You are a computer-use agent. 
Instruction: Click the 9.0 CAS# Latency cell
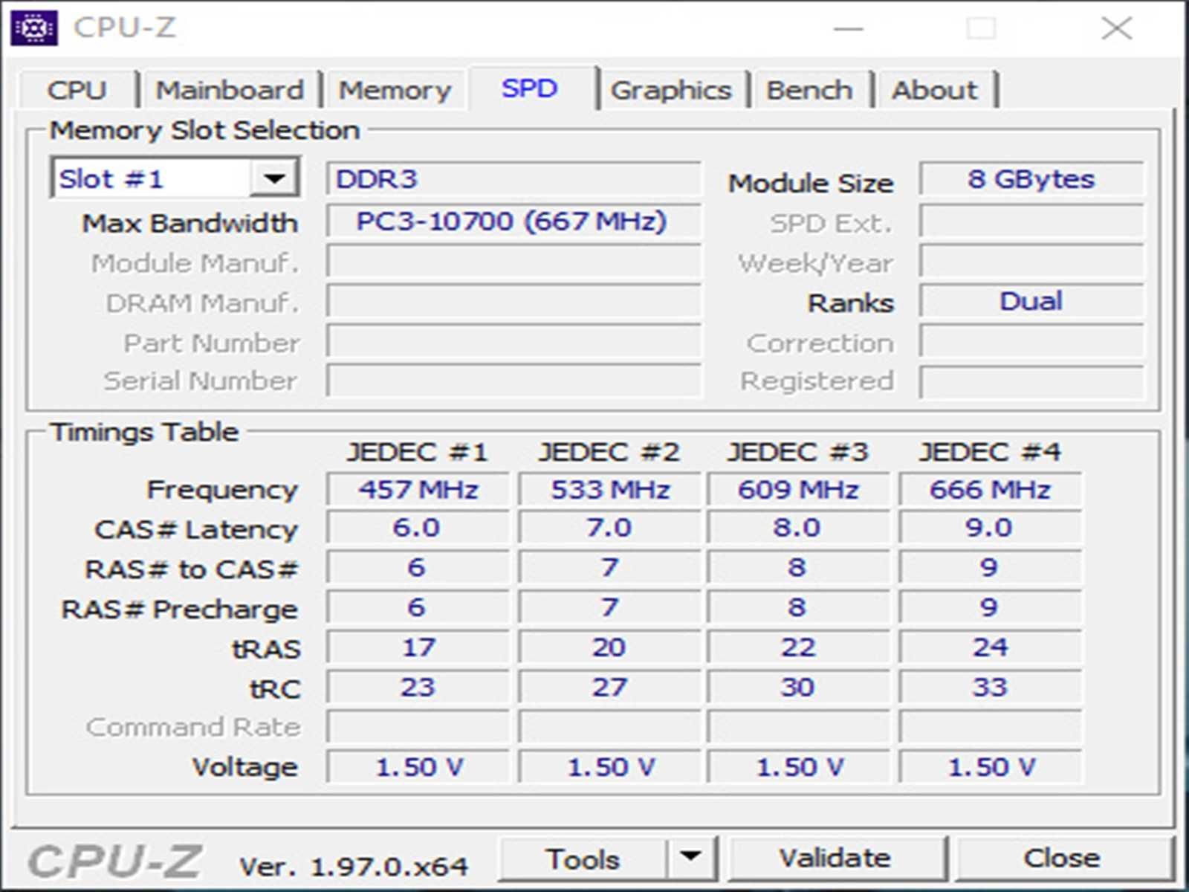click(990, 528)
